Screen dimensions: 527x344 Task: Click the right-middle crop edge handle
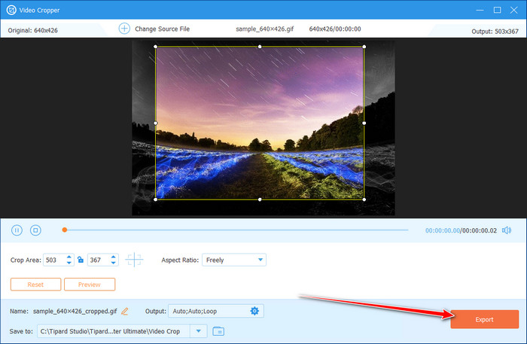pos(364,123)
